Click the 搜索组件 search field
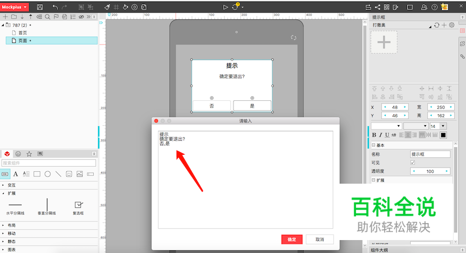Screen dimensions: 466x253 [x=49, y=163]
